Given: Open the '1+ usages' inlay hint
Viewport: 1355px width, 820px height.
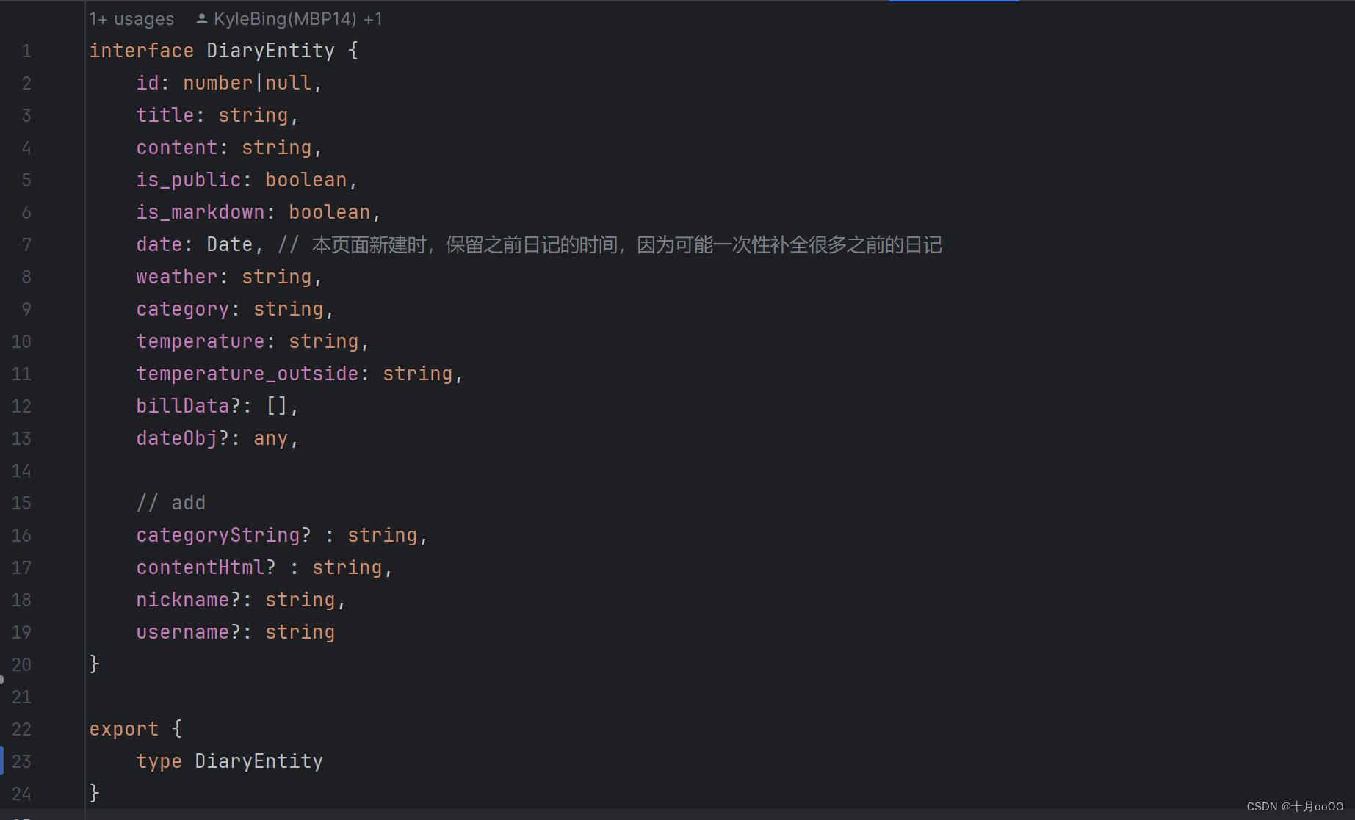Looking at the screenshot, I should pos(131,19).
